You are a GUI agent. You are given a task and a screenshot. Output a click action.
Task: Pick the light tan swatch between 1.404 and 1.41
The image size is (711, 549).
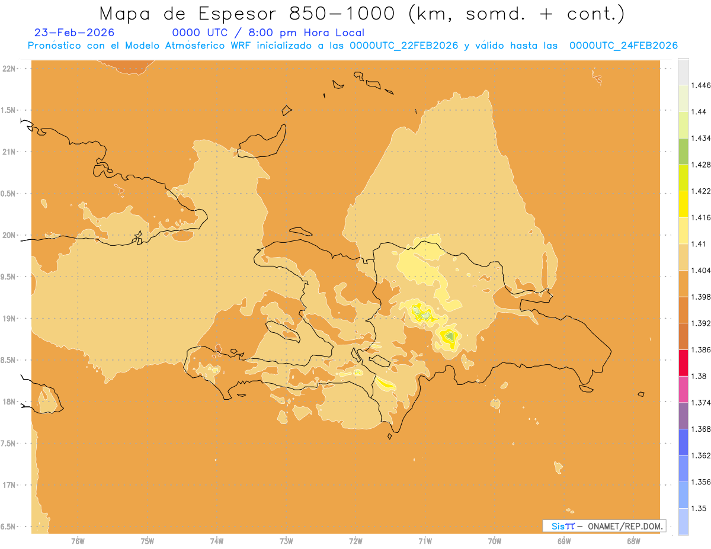pyautogui.click(x=684, y=257)
